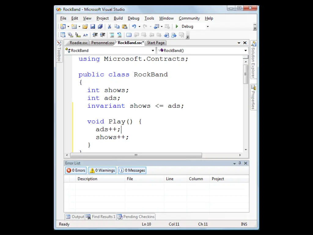Viewport: 313px width, 235px height.
Task: Expand toolbar options at top right
Action: click(255, 27)
